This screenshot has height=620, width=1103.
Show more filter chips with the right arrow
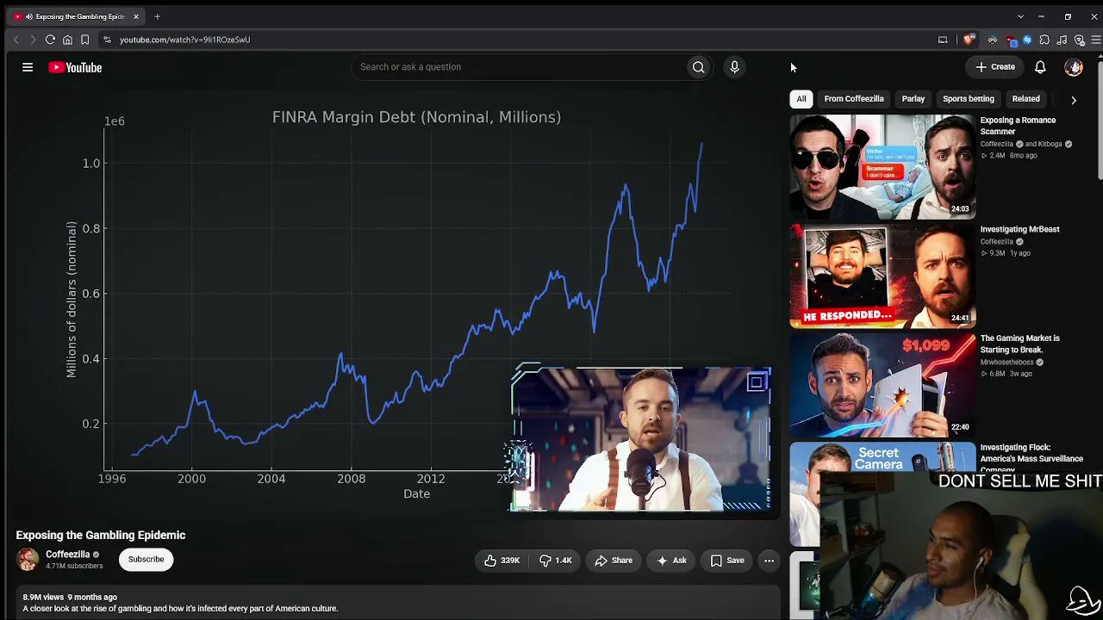click(x=1074, y=100)
